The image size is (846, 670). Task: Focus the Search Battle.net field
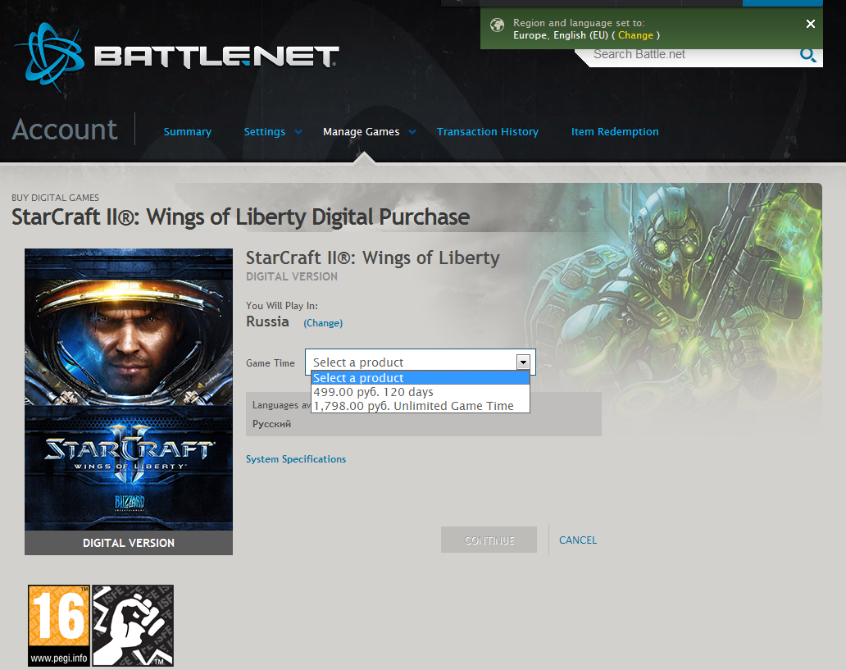(x=690, y=54)
